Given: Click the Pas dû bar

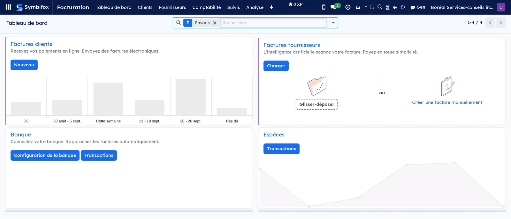Looking at the screenshot, I should point(232,112).
